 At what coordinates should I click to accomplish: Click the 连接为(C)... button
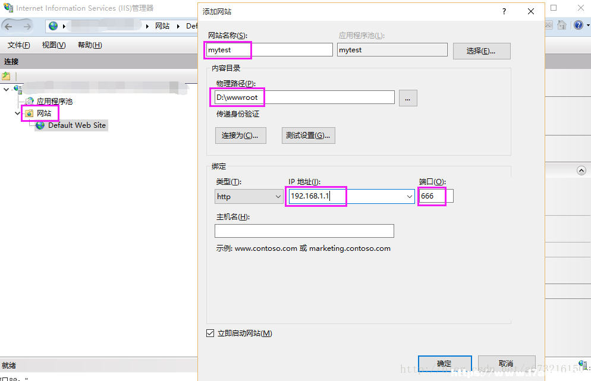click(240, 136)
